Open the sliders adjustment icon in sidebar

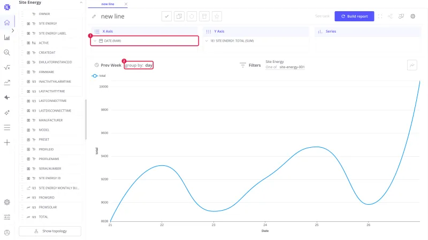(x=7, y=217)
